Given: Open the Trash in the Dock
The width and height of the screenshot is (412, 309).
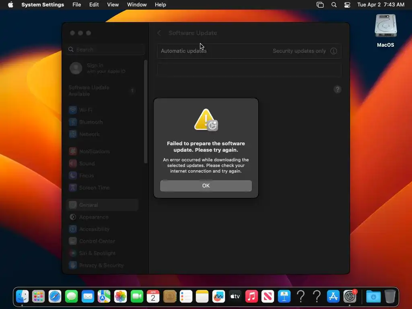Looking at the screenshot, I should click(390, 297).
